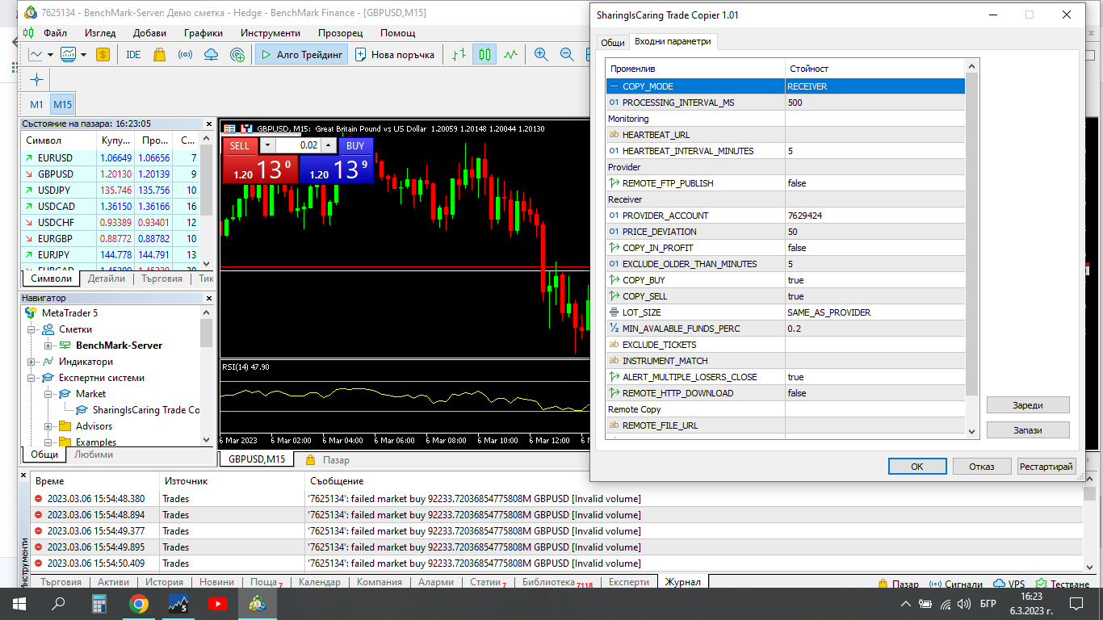The height and width of the screenshot is (620, 1103).
Task: Click the blue BUY button on chart
Action: pos(355,146)
